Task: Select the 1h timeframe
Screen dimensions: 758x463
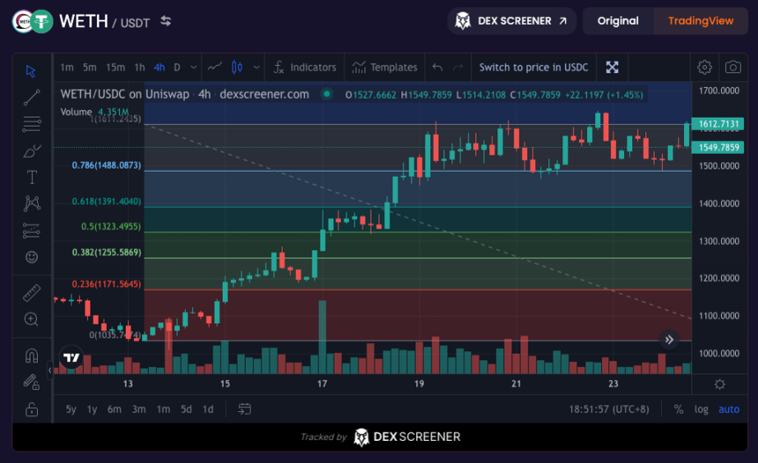Action: click(x=140, y=67)
